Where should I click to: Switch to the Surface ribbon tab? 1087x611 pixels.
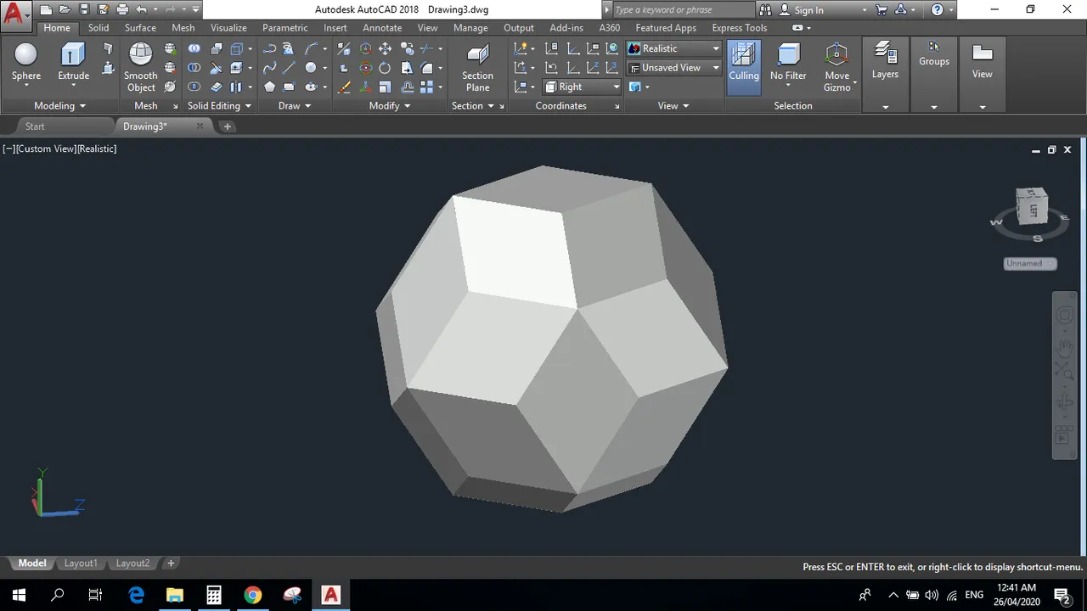tap(140, 28)
